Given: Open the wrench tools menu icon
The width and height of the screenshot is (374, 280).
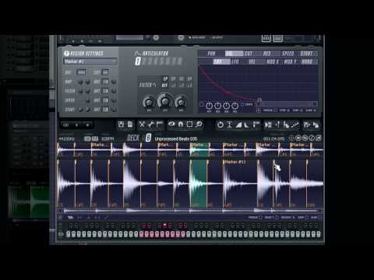Looking at the screenshot, I should click(151, 124).
